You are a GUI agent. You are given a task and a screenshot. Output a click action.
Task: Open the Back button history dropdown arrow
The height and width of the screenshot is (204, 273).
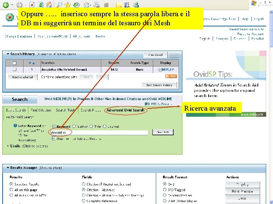(x=12, y=5)
